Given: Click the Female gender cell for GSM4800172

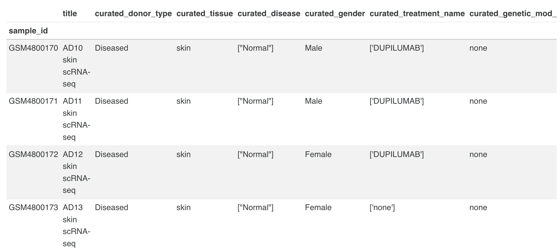Looking at the screenshot, I should coord(318,154).
